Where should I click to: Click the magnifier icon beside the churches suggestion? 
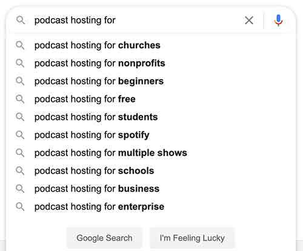point(20,45)
